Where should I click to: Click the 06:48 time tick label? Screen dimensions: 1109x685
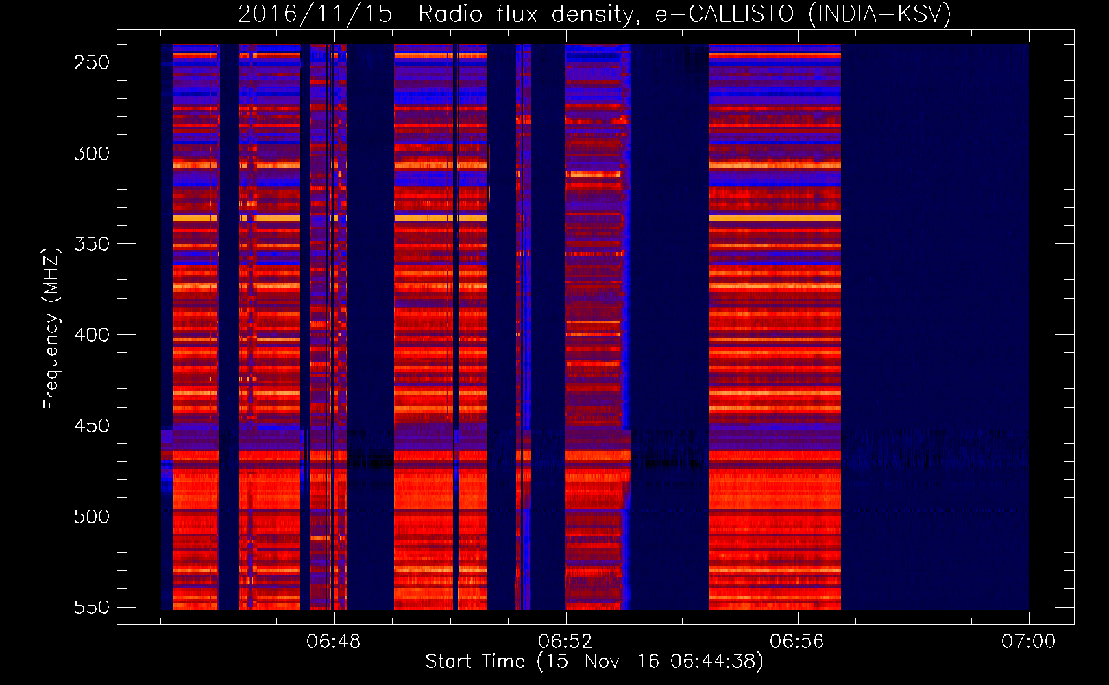pyautogui.click(x=334, y=642)
